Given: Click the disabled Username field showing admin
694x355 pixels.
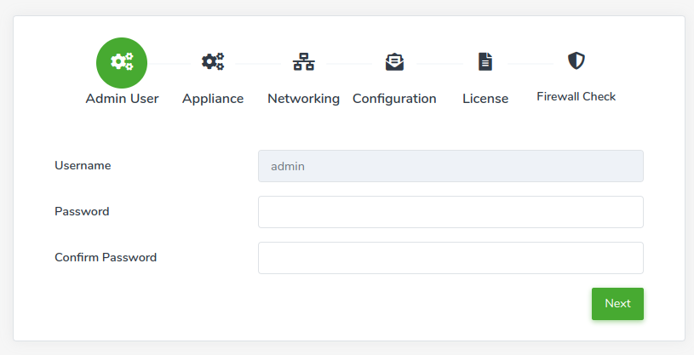Looking at the screenshot, I should 450,166.
